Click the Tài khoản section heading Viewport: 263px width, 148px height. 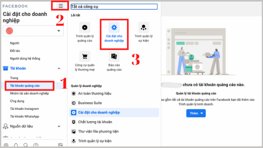18,68
